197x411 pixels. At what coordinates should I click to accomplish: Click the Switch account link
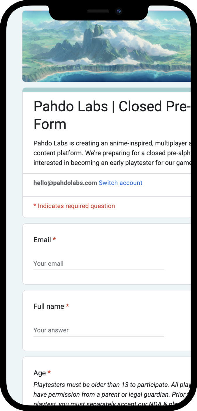[x=120, y=183]
